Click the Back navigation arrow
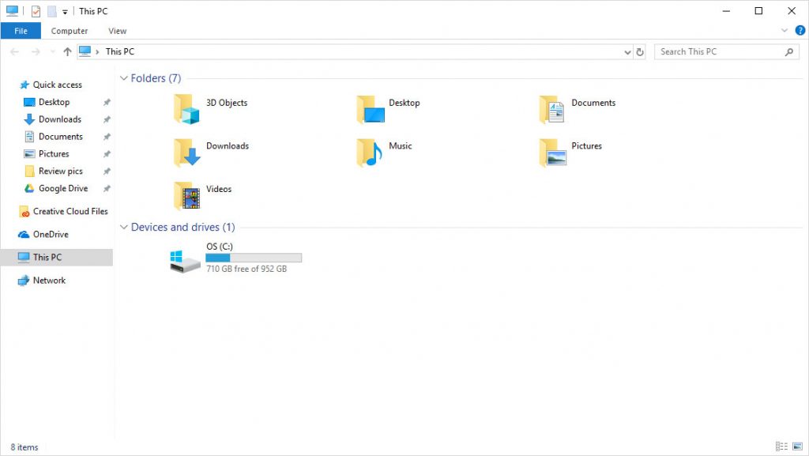Screen dimensions: 809x456 (14, 51)
